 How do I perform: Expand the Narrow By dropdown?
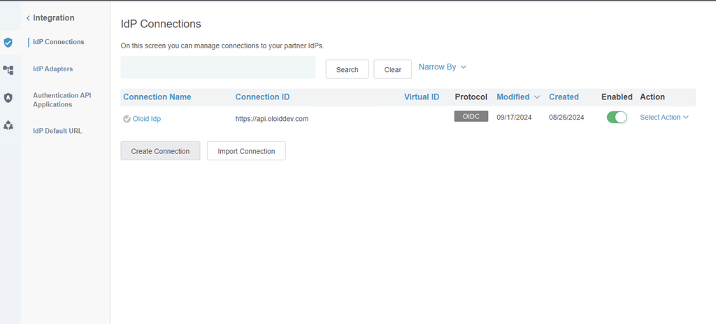442,66
